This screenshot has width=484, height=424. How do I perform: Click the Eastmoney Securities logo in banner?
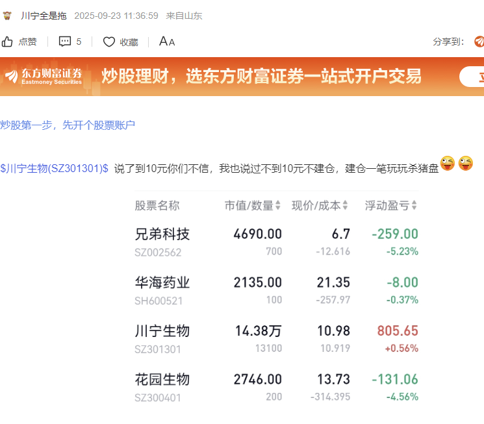click(x=44, y=77)
